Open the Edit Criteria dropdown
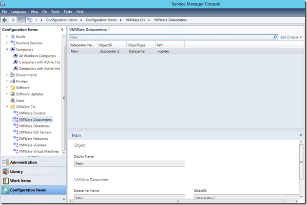The image size is (307, 205). click(x=291, y=37)
